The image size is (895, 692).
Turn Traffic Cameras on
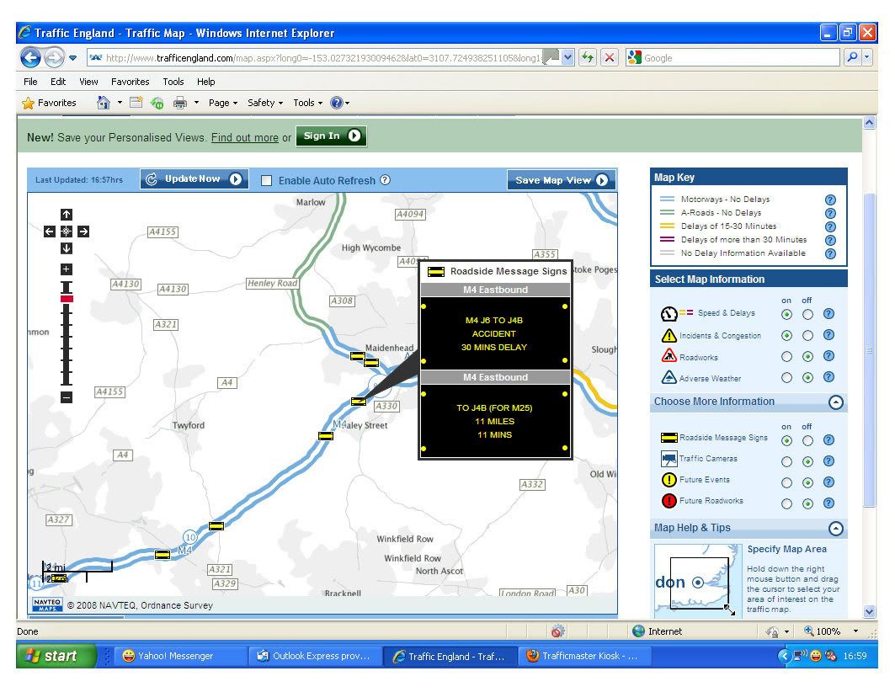coord(786,461)
